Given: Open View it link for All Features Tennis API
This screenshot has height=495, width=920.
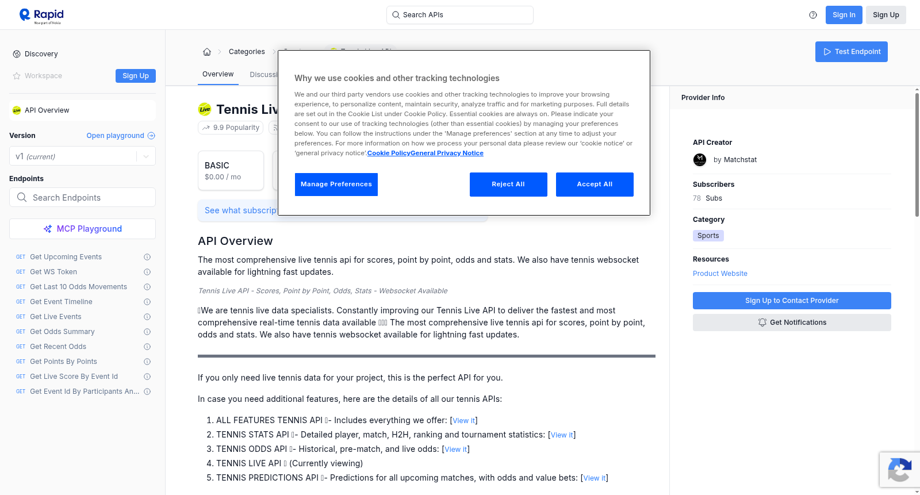Looking at the screenshot, I should point(464,421).
